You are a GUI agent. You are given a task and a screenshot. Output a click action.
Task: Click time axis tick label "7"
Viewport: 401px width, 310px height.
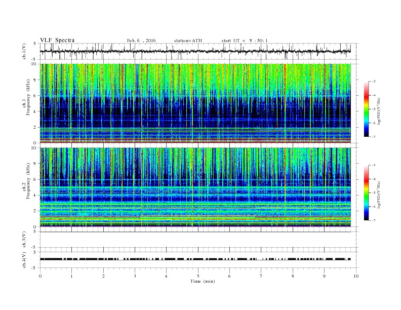click(x=261, y=276)
